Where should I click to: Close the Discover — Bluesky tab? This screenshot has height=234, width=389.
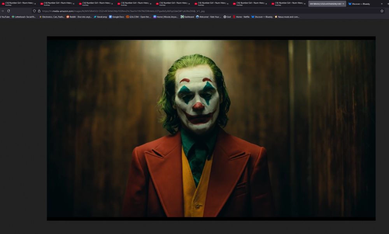[x=382, y=4]
